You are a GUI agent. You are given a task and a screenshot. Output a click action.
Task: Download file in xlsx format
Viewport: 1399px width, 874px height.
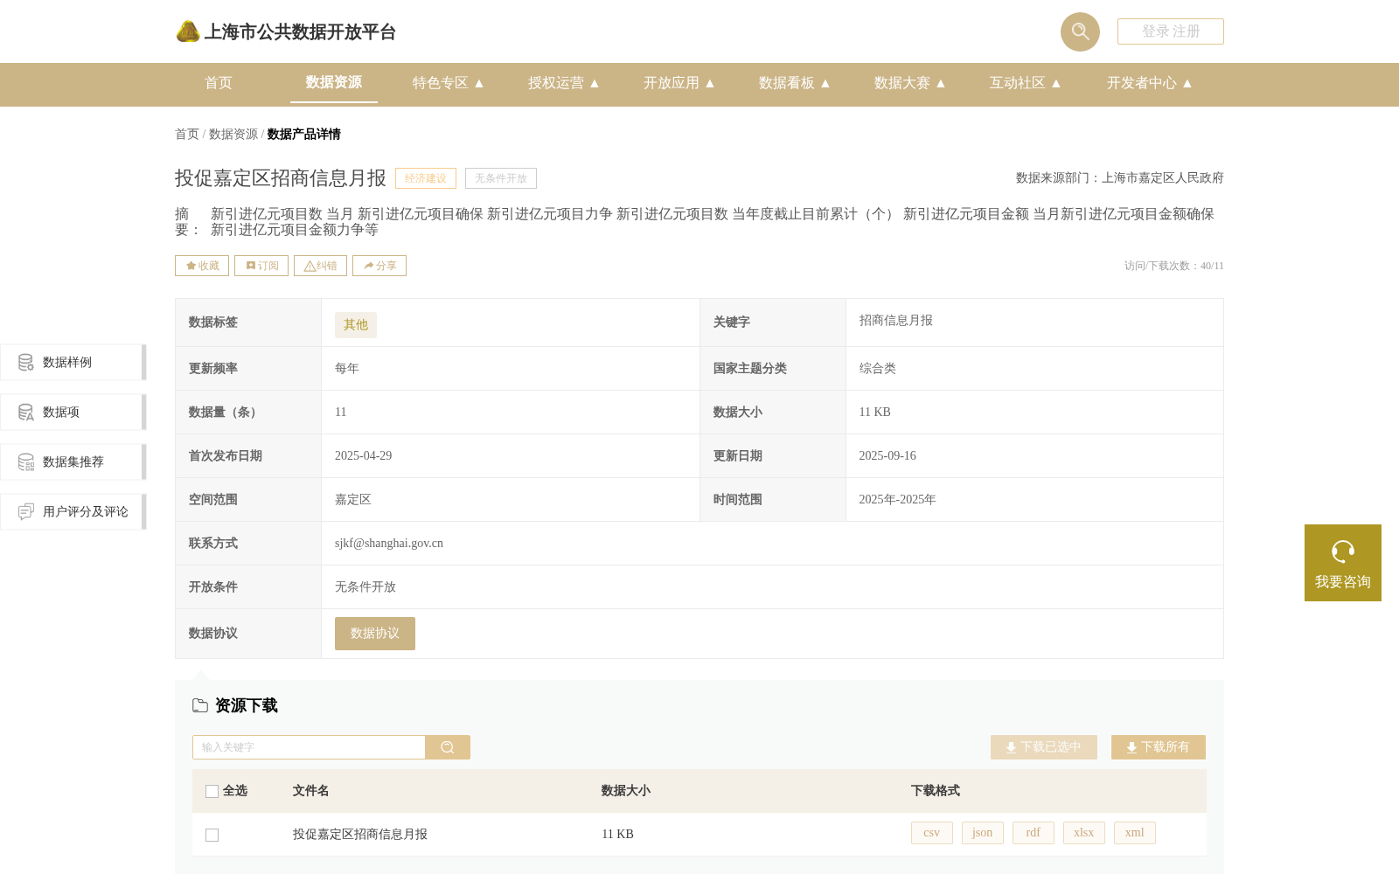tap(1084, 833)
